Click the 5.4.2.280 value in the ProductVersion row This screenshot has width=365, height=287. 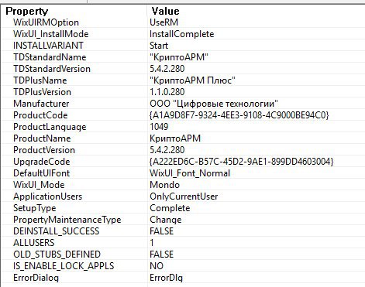pyautogui.click(x=167, y=150)
